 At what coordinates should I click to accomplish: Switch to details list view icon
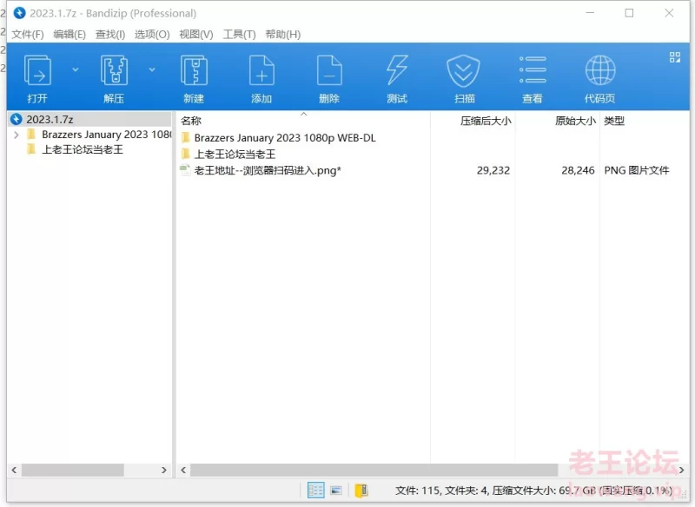click(x=316, y=491)
